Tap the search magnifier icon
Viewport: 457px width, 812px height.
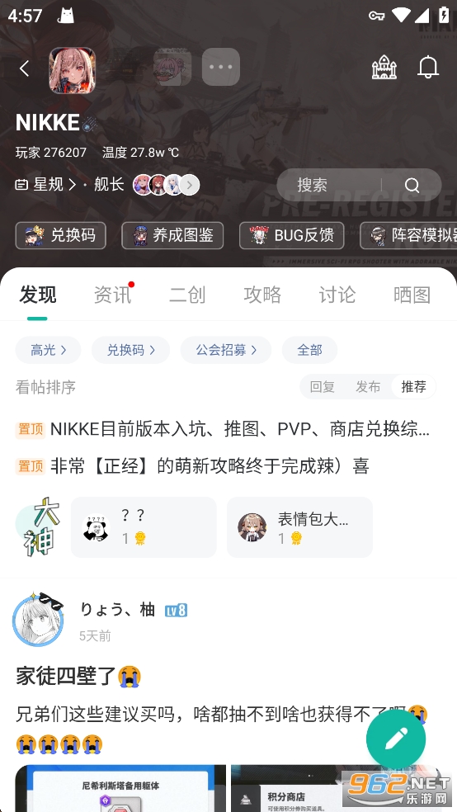tap(412, 186)
